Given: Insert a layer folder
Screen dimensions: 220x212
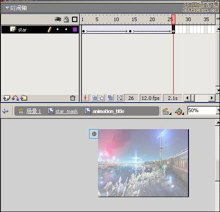Looking at the screenshot, I should [x=24, y=98].
